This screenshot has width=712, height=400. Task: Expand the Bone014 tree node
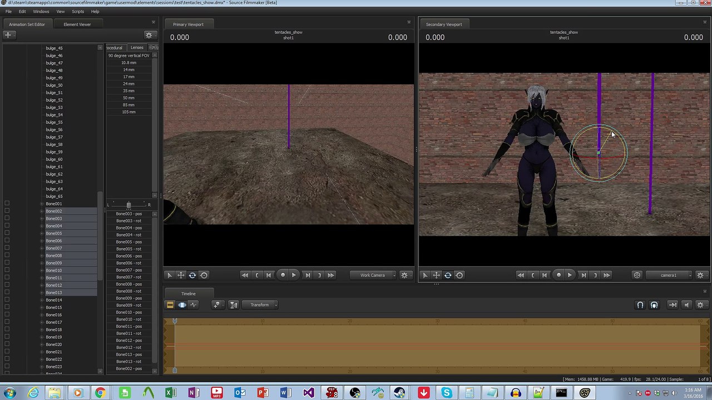click(42, 300)
